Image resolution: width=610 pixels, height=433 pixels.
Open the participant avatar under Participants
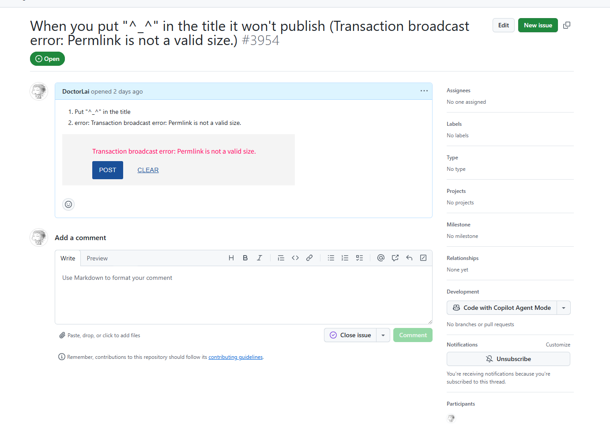pos(451,418)
